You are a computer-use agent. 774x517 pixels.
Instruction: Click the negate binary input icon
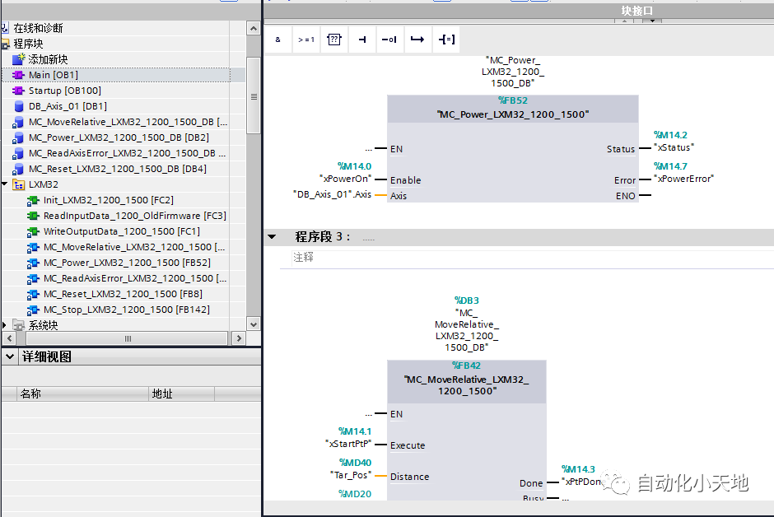coord(389,40)
